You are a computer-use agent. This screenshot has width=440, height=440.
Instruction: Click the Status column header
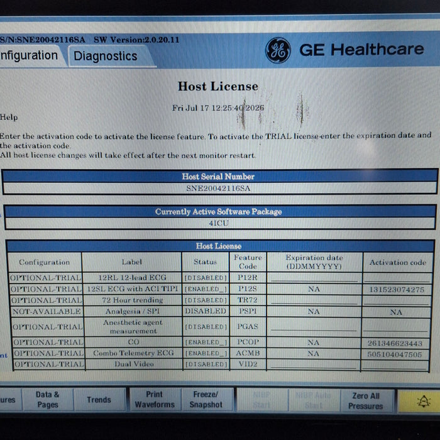point(206,262)
